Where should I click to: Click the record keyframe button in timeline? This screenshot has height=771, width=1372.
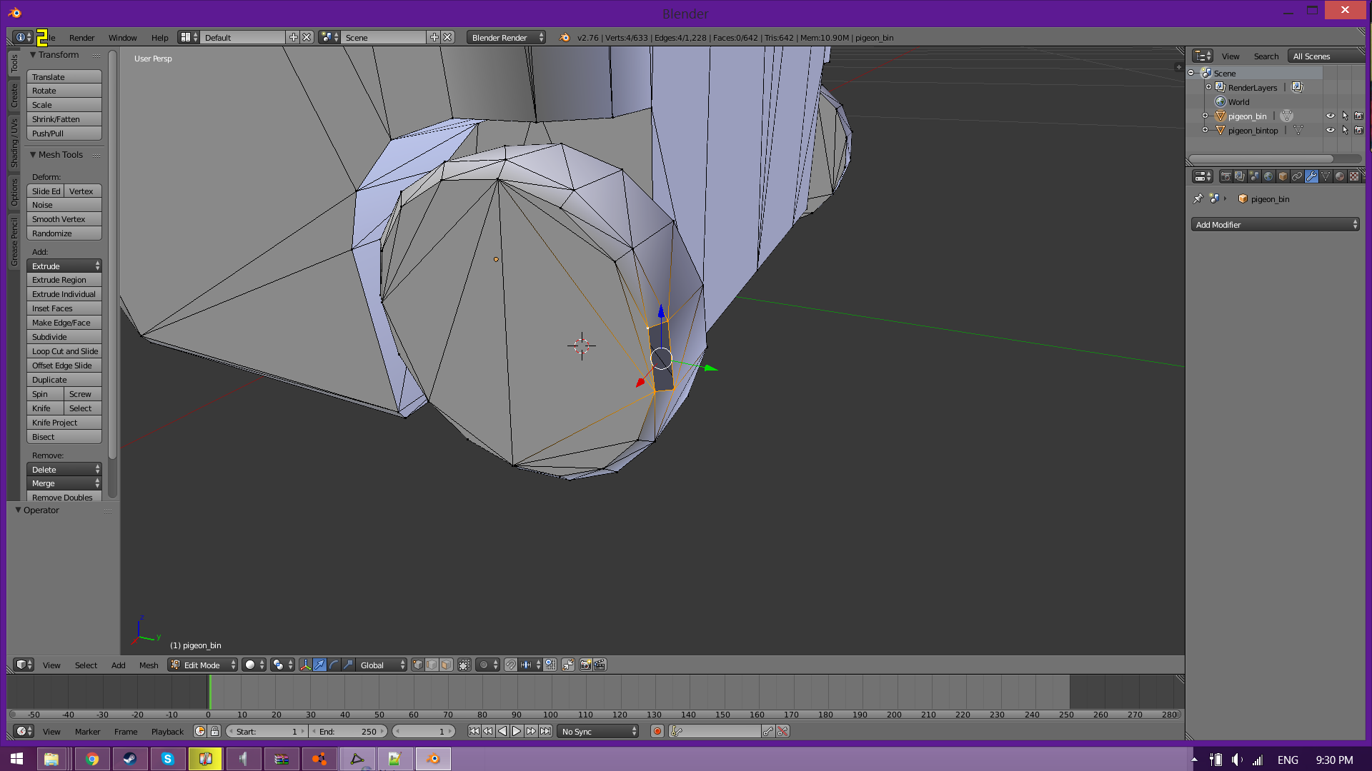click(657, 731)
